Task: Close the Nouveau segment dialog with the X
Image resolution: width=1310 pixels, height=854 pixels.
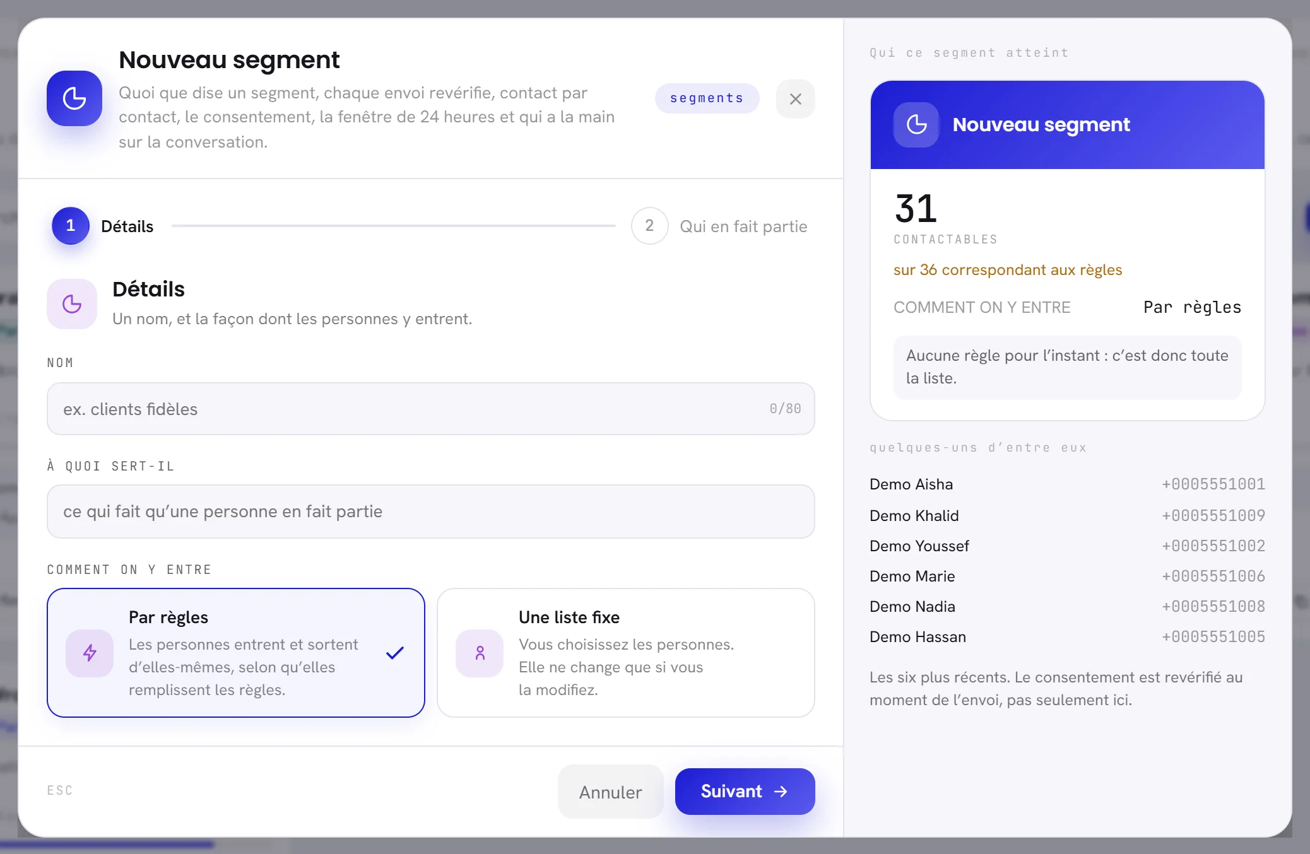Action: click(795, 98)
